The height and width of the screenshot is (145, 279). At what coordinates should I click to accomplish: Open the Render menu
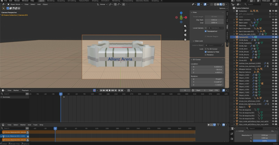[17, 1]
